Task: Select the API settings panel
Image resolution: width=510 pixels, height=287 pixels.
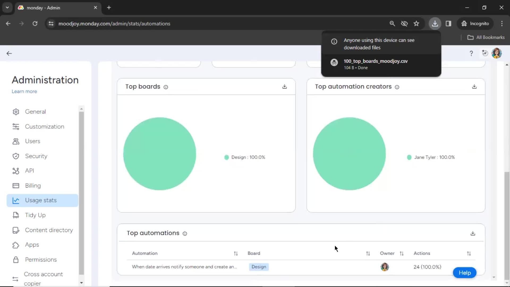Action: (x=29, y=171)
